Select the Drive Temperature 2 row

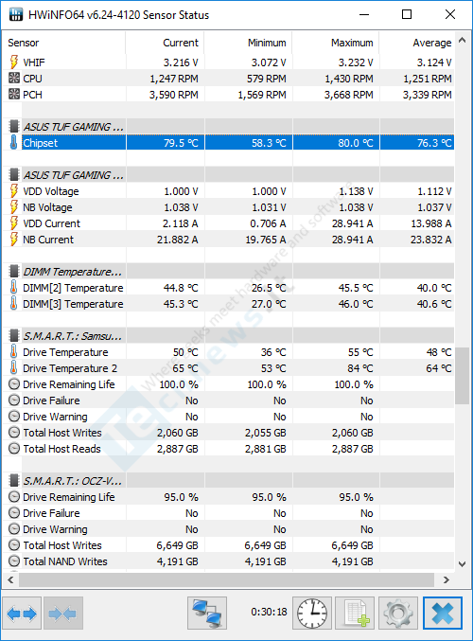(229, 368)
